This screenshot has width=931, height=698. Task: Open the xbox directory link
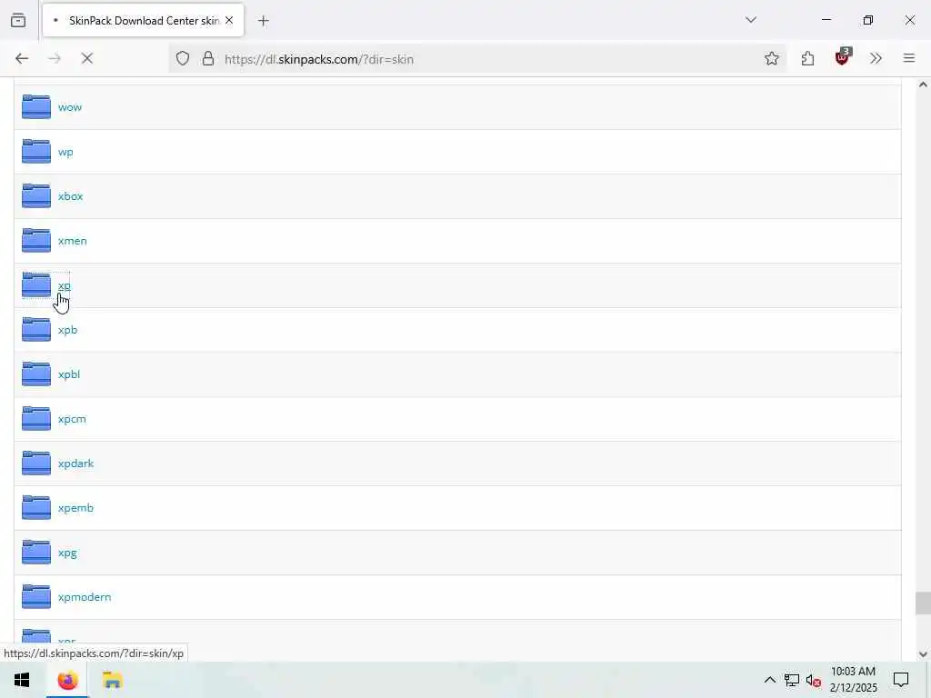pyautogui.click(x=70, y=196)
